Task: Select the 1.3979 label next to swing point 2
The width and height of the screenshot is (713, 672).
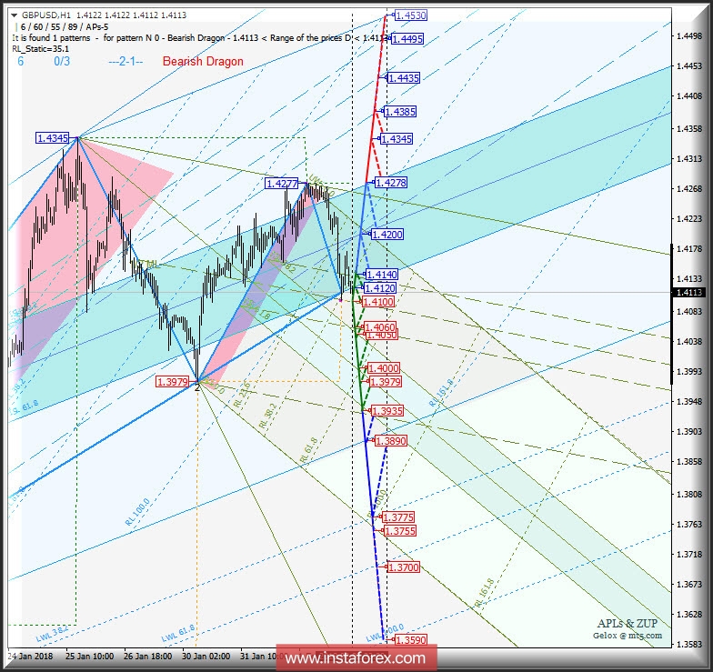Action: tap(173, 382)
